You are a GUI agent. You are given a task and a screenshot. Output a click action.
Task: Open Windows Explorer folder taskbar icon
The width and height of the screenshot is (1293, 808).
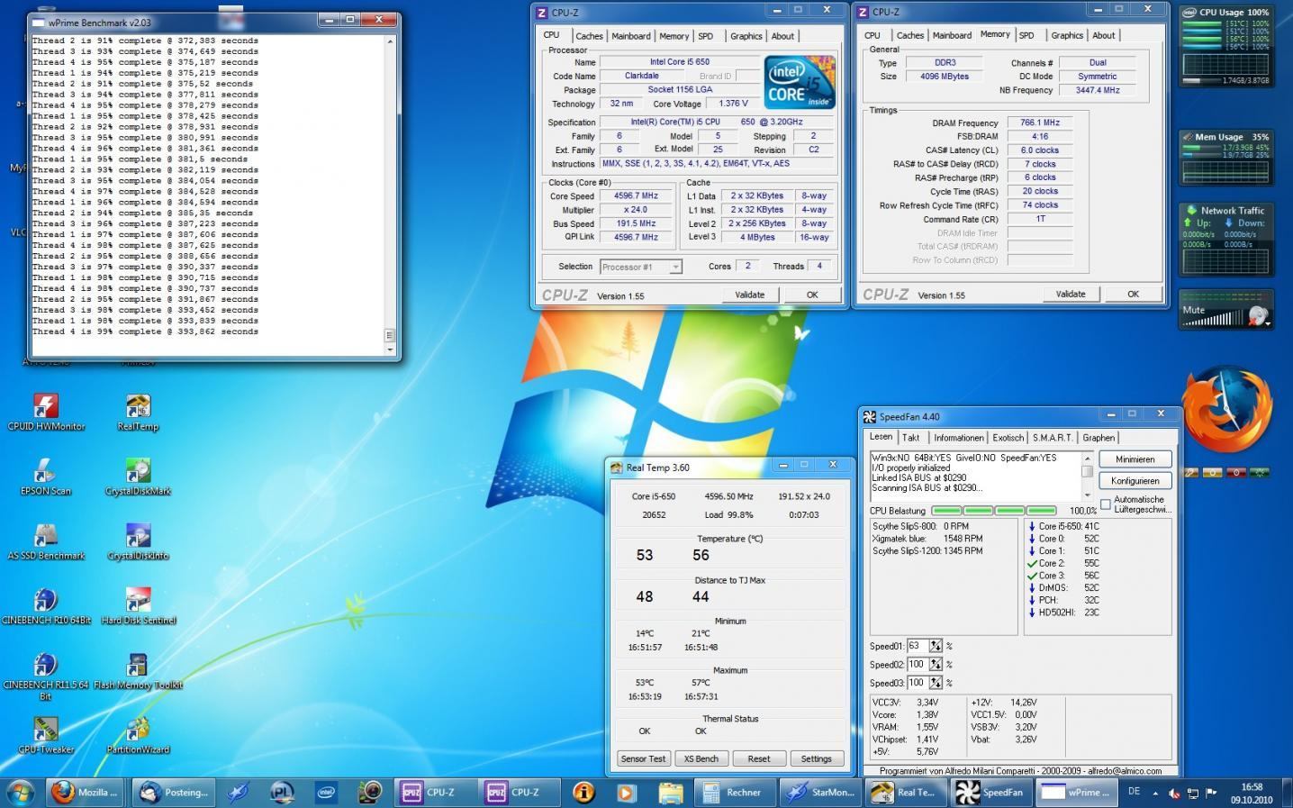pyautogui.click(x=670, y=793)
